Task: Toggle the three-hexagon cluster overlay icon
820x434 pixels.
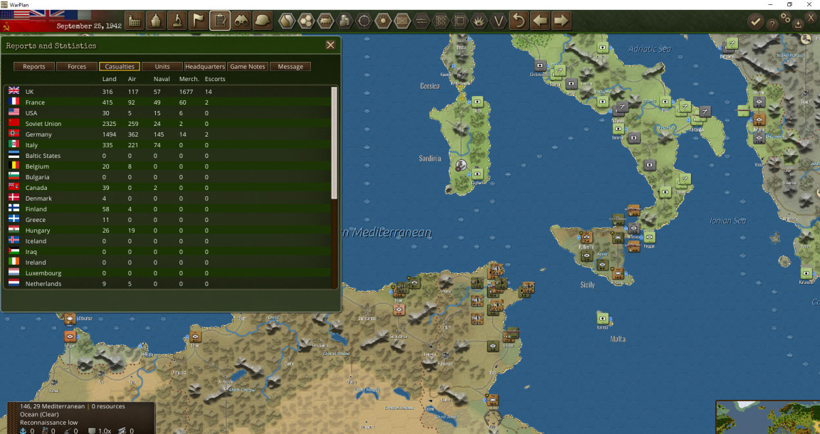Action: click(x=306, y=21)
